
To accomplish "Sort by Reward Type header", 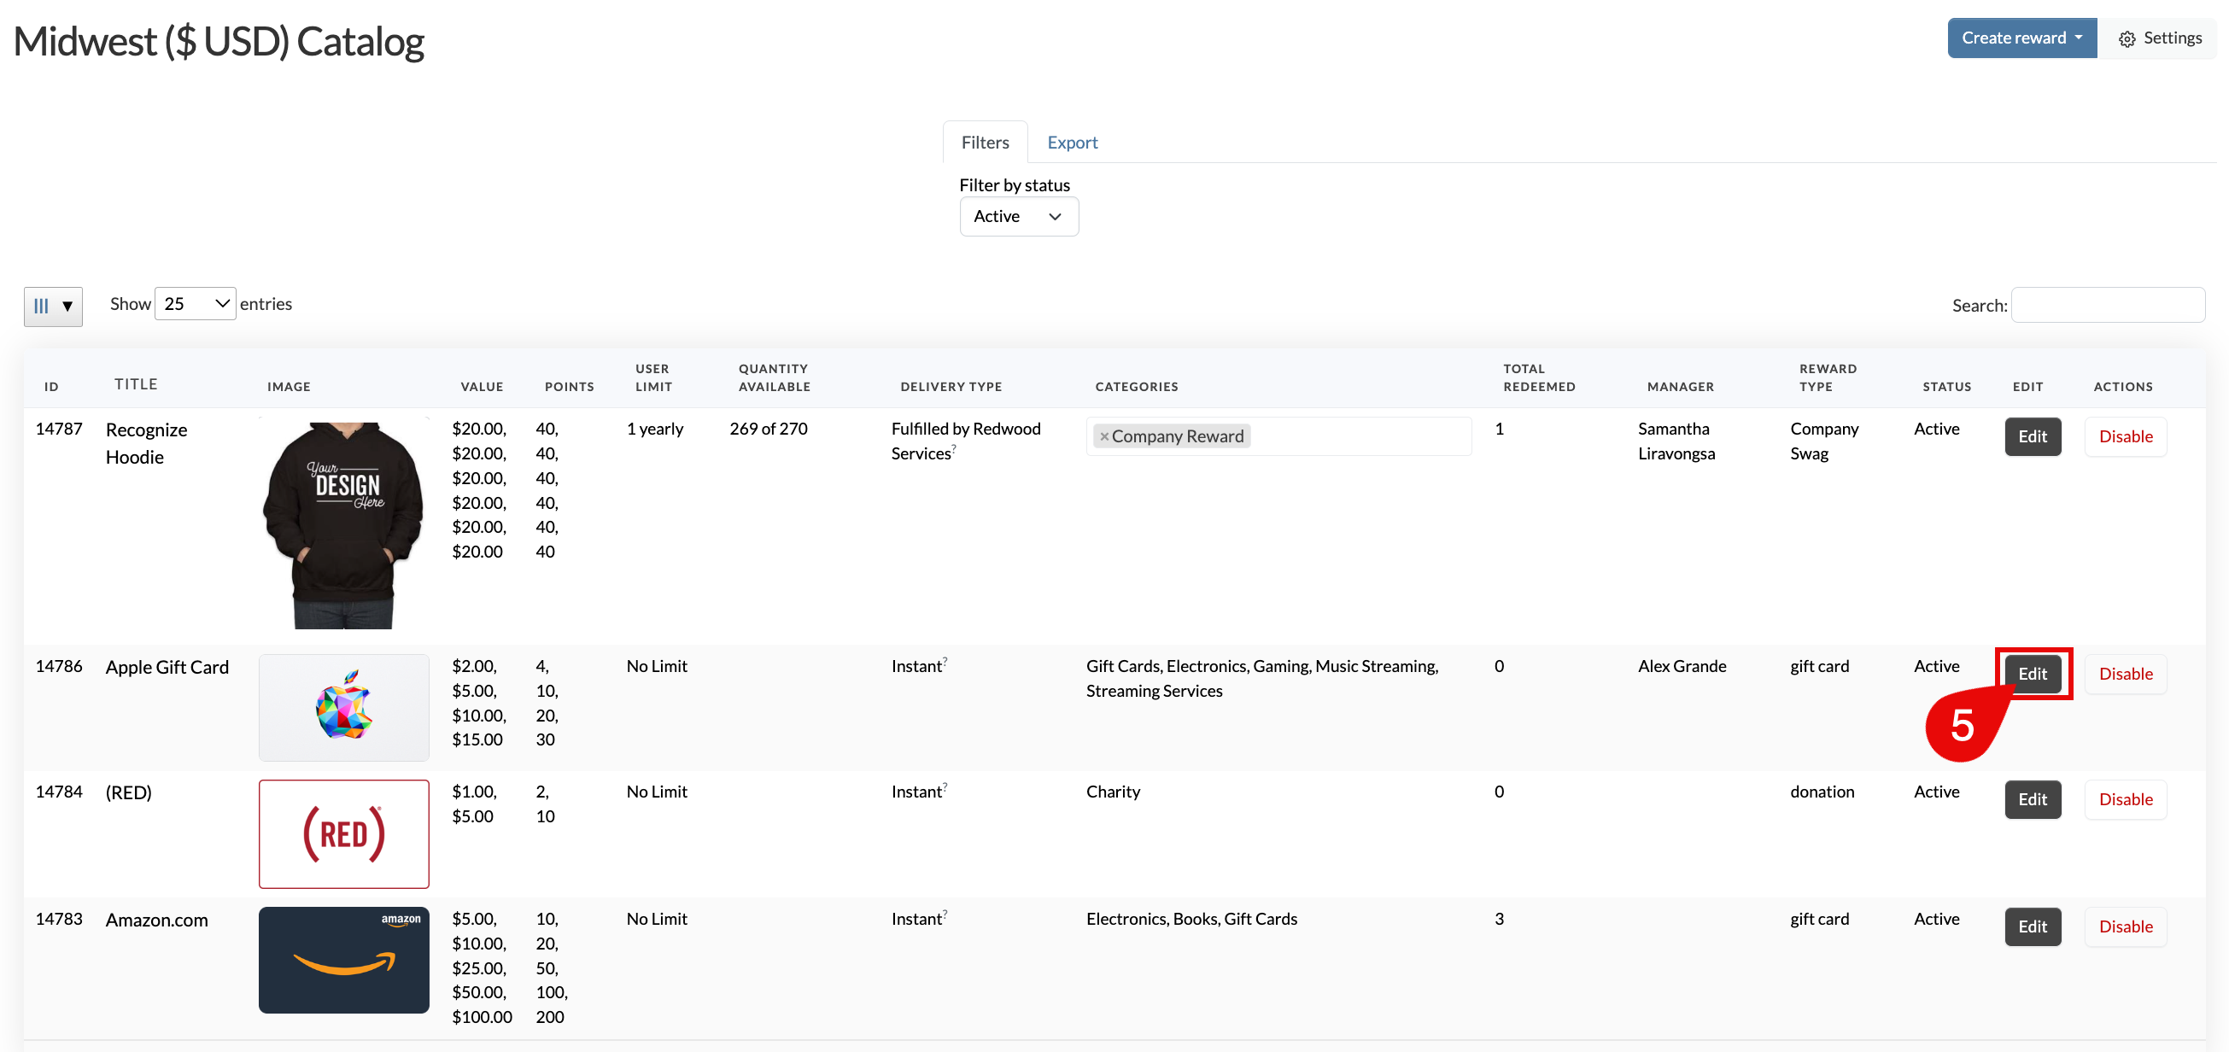I will 1828,378.
